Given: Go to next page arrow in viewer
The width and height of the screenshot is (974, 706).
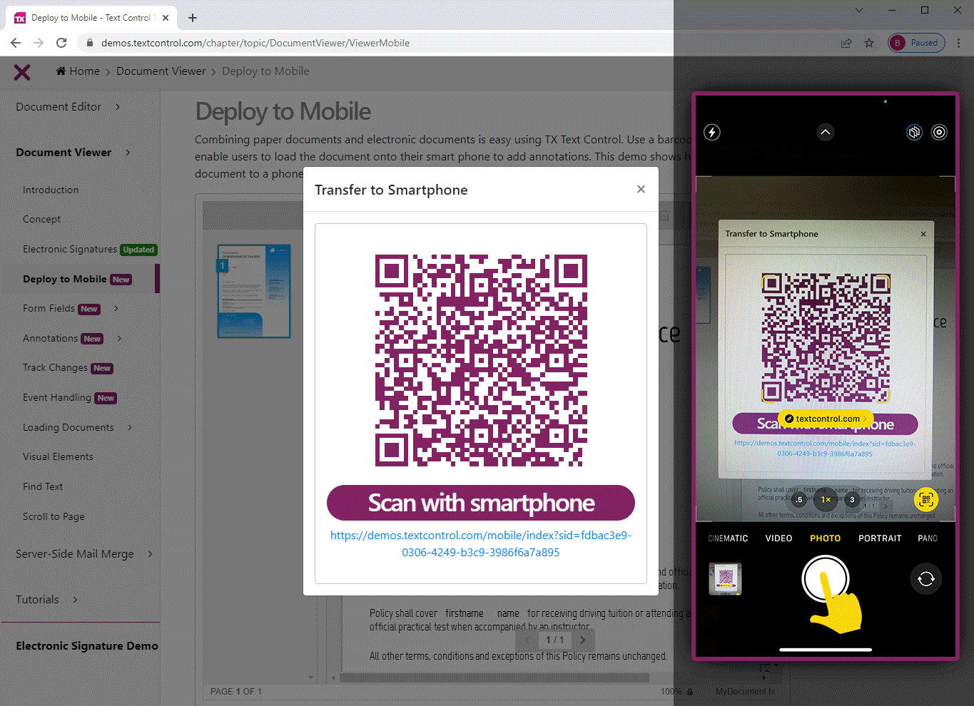Looking at the screenshot, I should coord(582,640).
